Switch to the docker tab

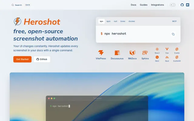(132, 21)
